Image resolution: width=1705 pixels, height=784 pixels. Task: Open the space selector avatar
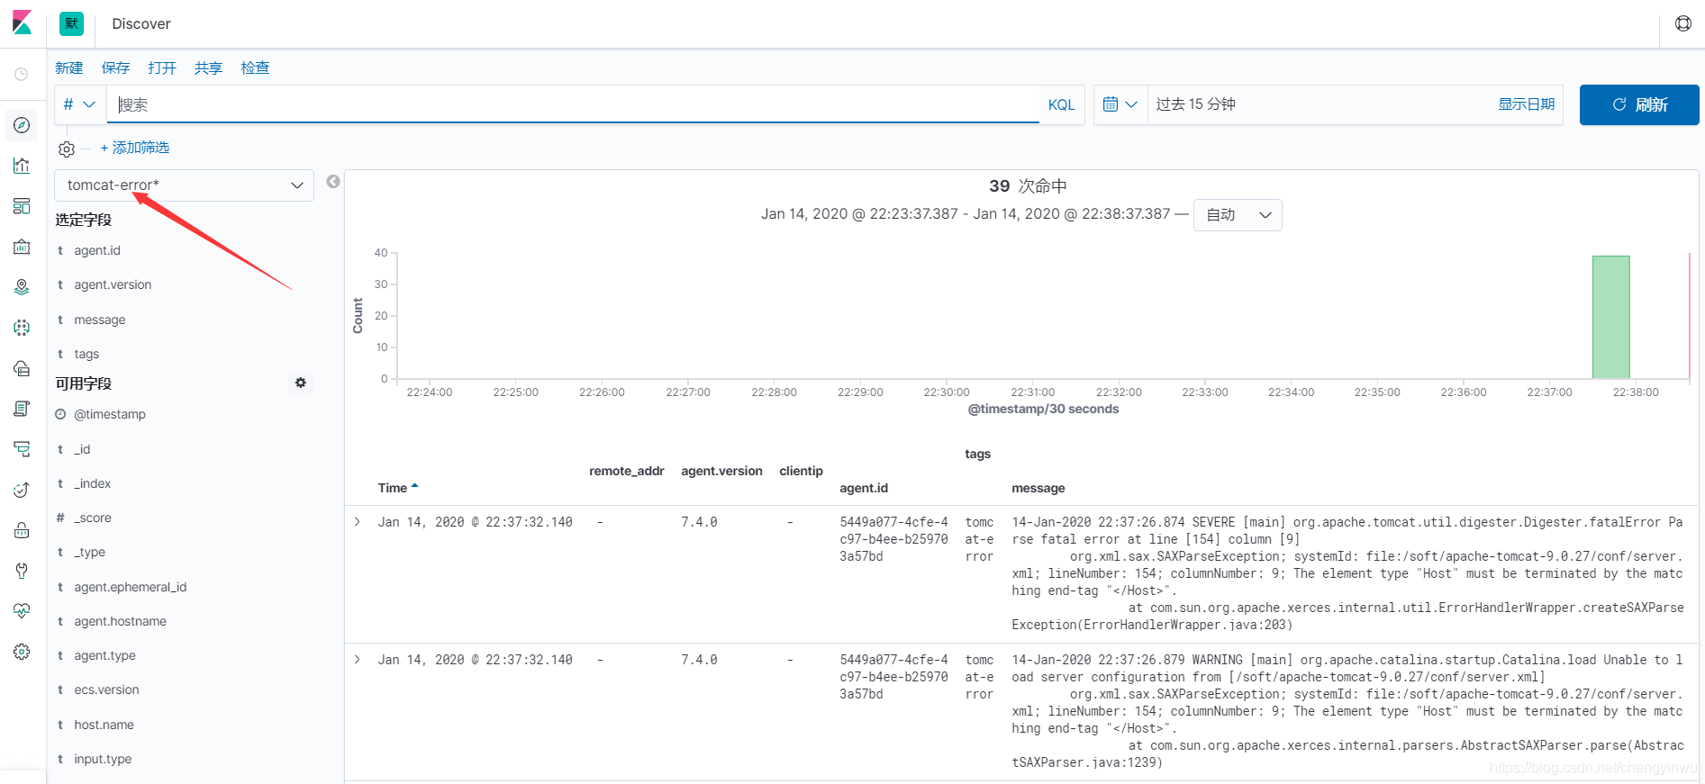coord(71,23)
